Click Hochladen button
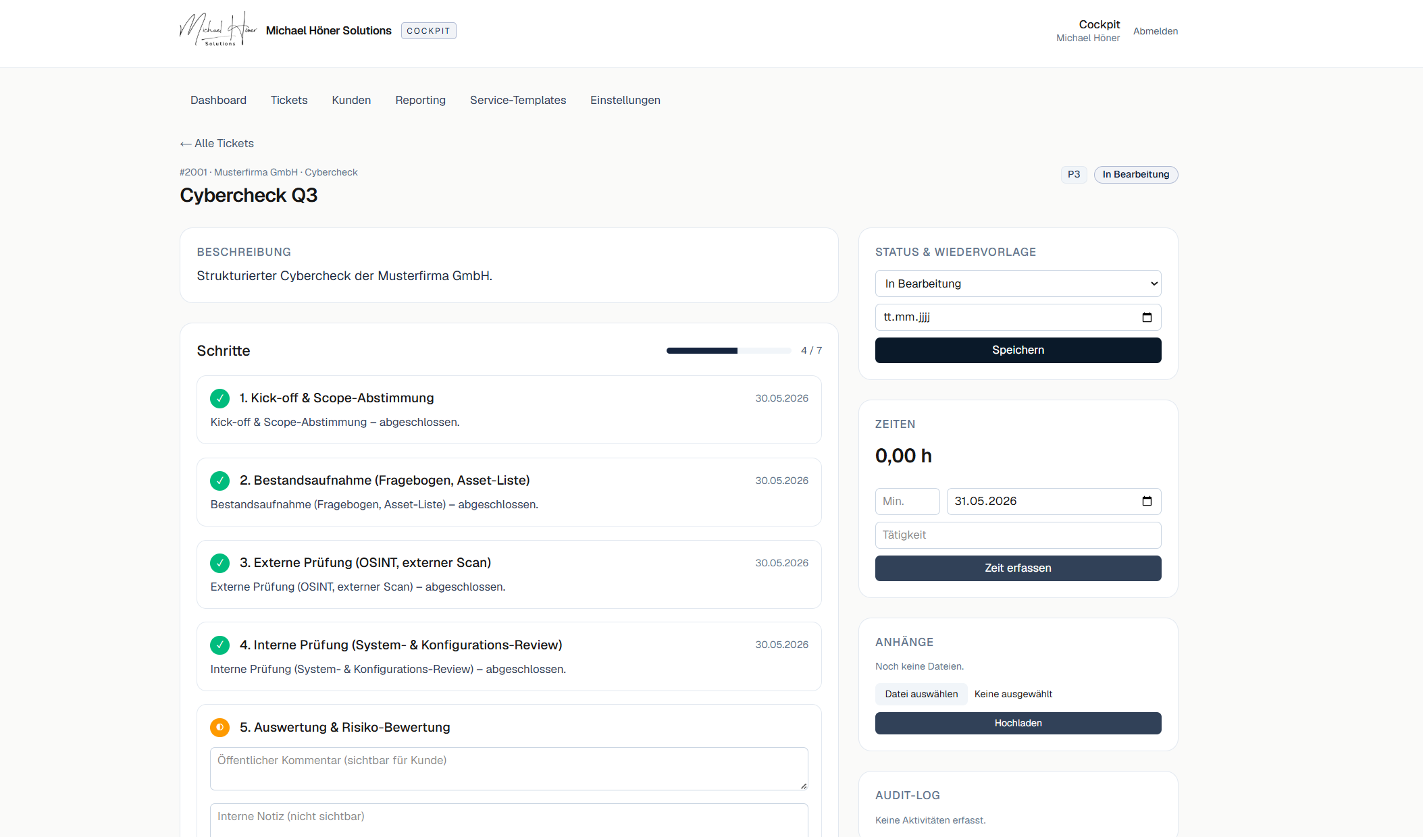Viewport: 1423px width, 837px height. pyautogui.click(x=1018, y=723)
